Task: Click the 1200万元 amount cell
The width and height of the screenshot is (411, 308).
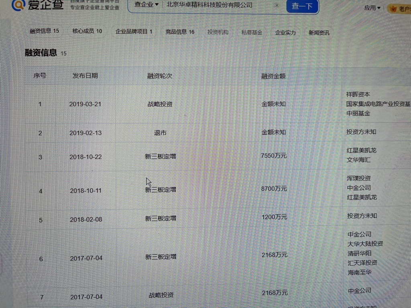Action: tap(274, 217)
